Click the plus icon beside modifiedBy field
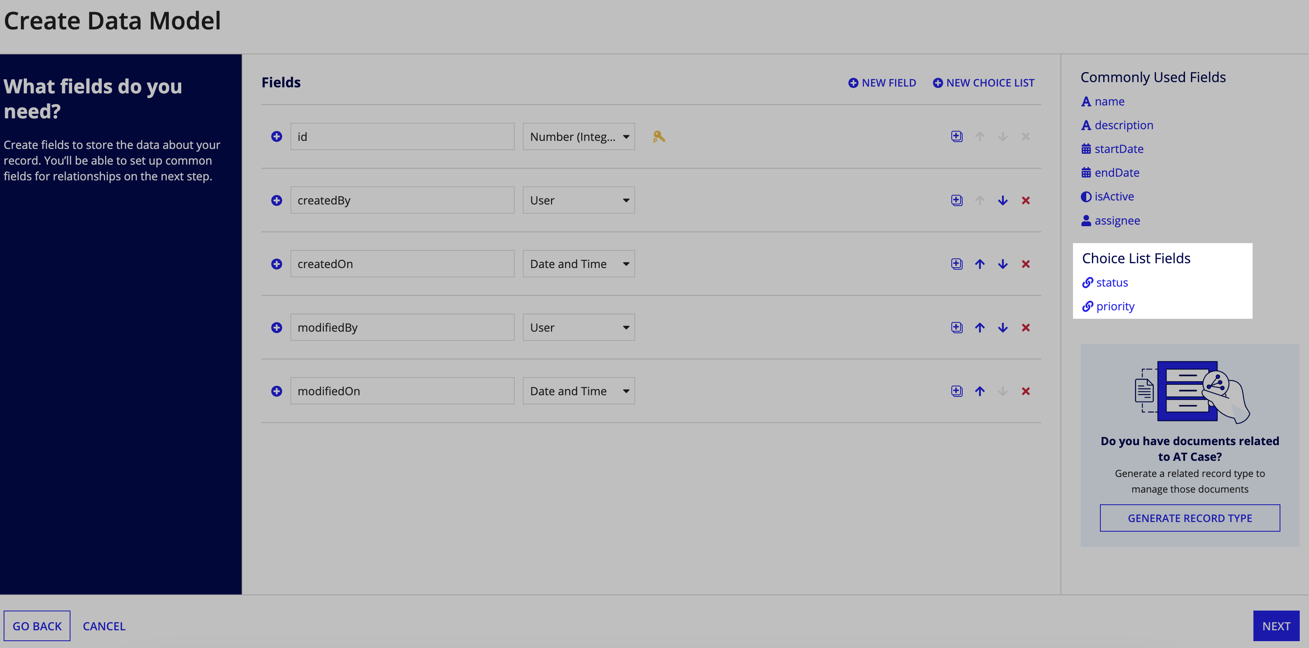 pyautogui.click(x=276, y=328)
